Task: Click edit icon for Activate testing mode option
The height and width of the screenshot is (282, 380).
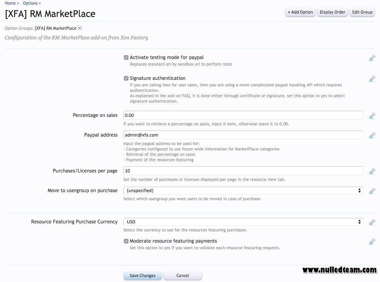Action: [372, 58]
